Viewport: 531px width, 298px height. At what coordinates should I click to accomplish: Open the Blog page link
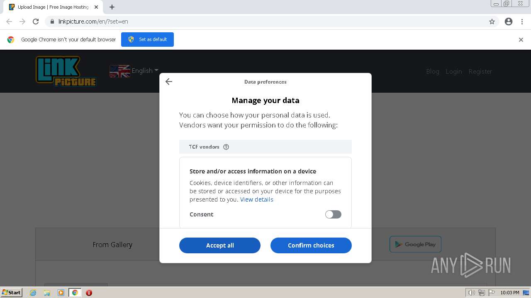coord(433,72)
